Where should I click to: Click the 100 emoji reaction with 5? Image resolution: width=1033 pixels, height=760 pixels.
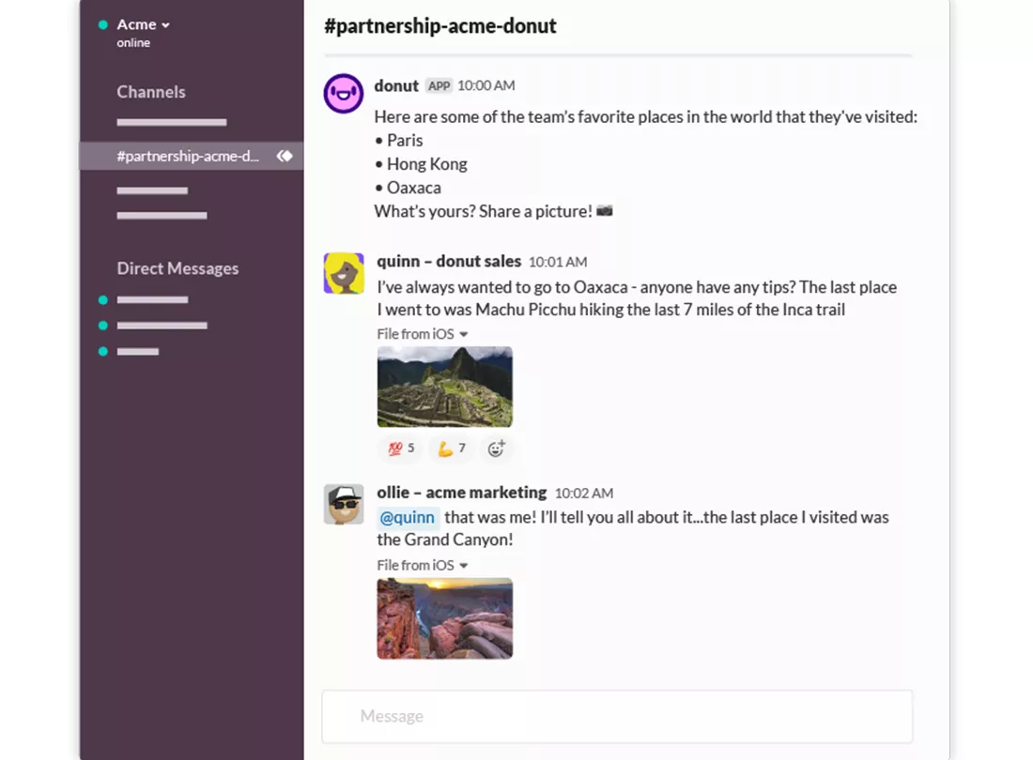coord(401,448)
